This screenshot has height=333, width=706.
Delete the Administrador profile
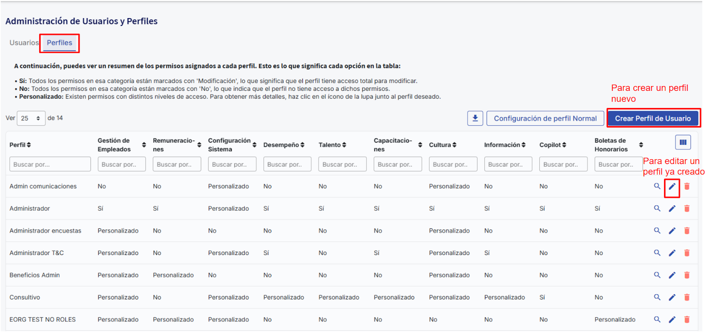pyautogui.click(x=687, y=209)
